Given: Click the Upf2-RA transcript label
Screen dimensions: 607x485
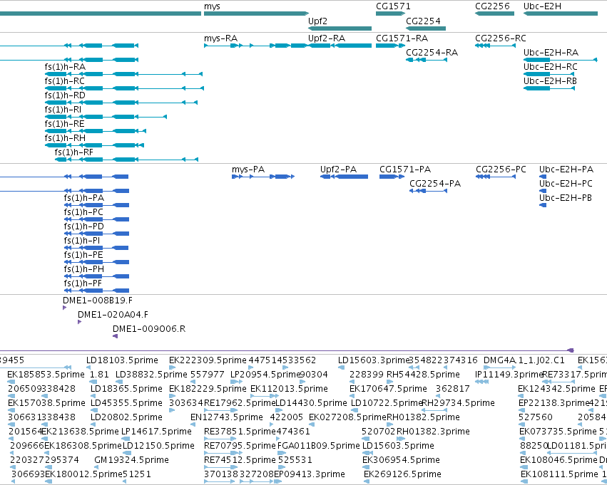Looking at the screenshot, I should (x=327, y=38).
